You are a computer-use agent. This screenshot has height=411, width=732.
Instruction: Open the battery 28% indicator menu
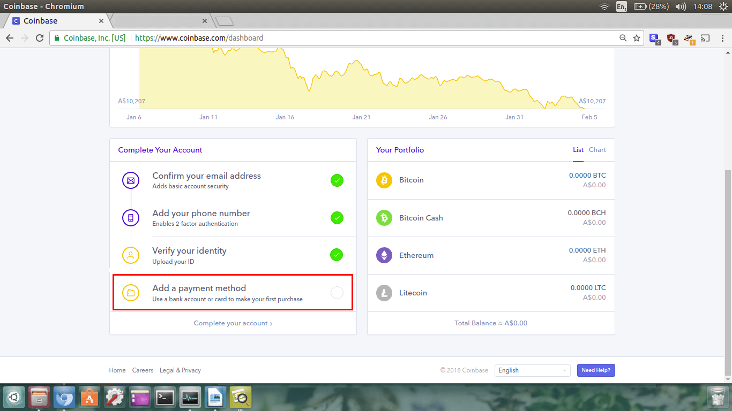[x=650, y=6]
